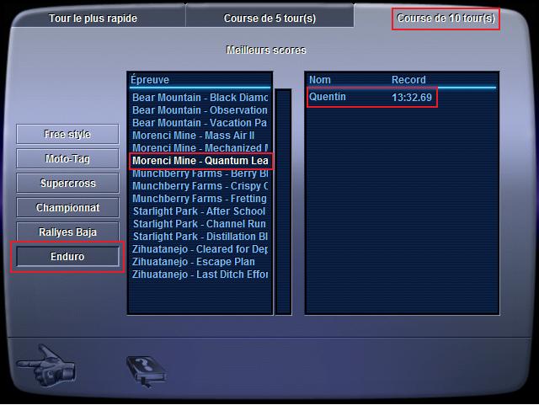Click the track list vertical scrollbar

point(283,201)
